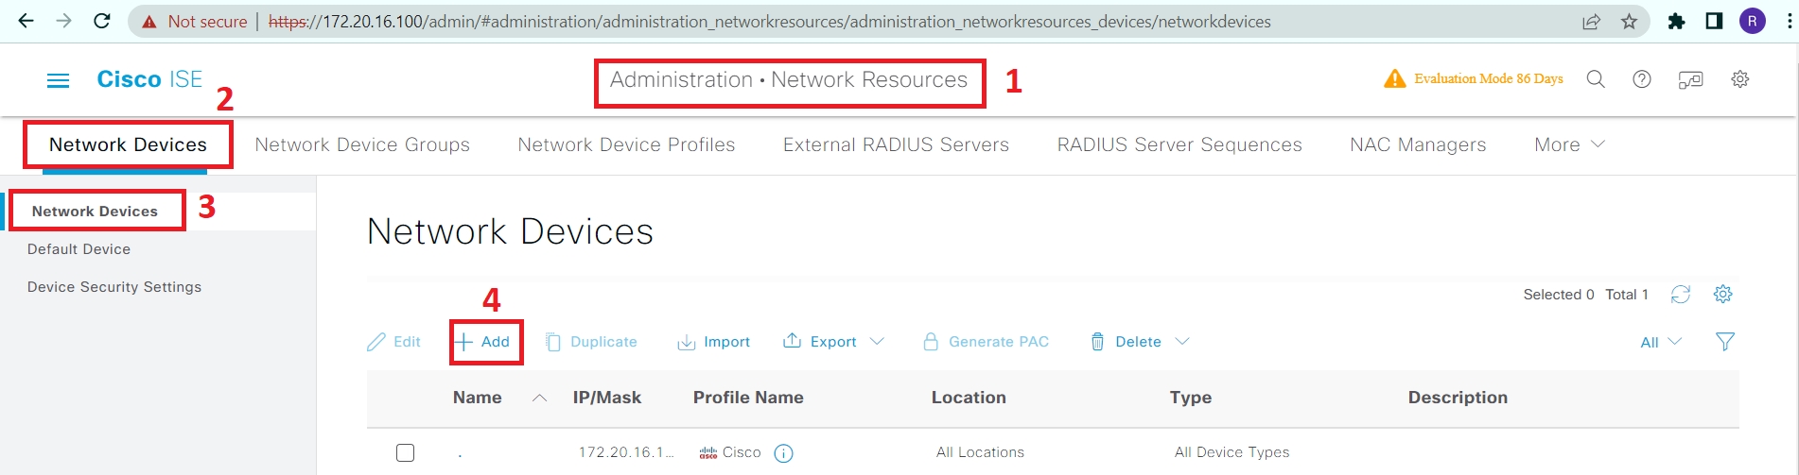Click the Administration · Network Resources breadcrumb
Screen dimensions: 1799x475
click(789, 80)
